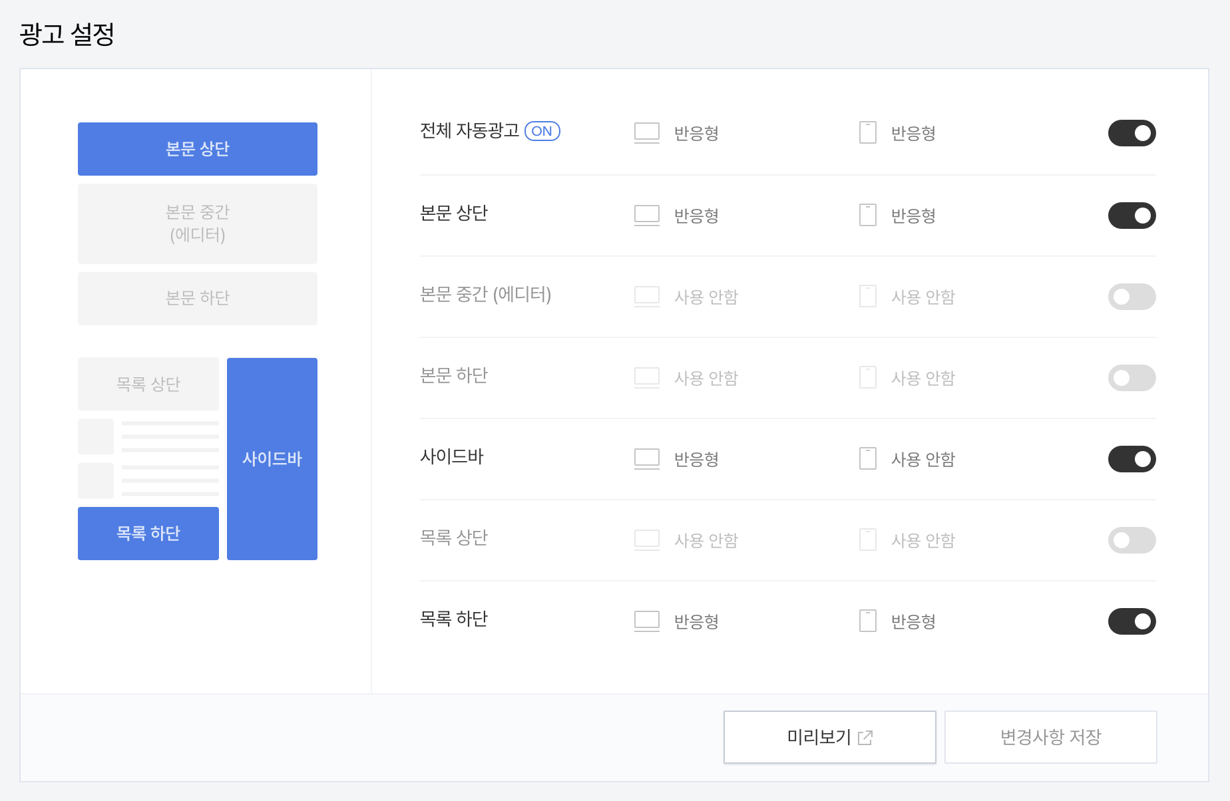Click the mobile icon in 목록 하단 row
The width and height of the screenshot is (1230, 801).
[x=867, y=621]
